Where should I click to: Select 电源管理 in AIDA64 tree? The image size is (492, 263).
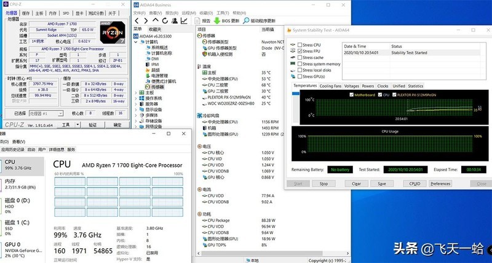click(x=157, y=76)
